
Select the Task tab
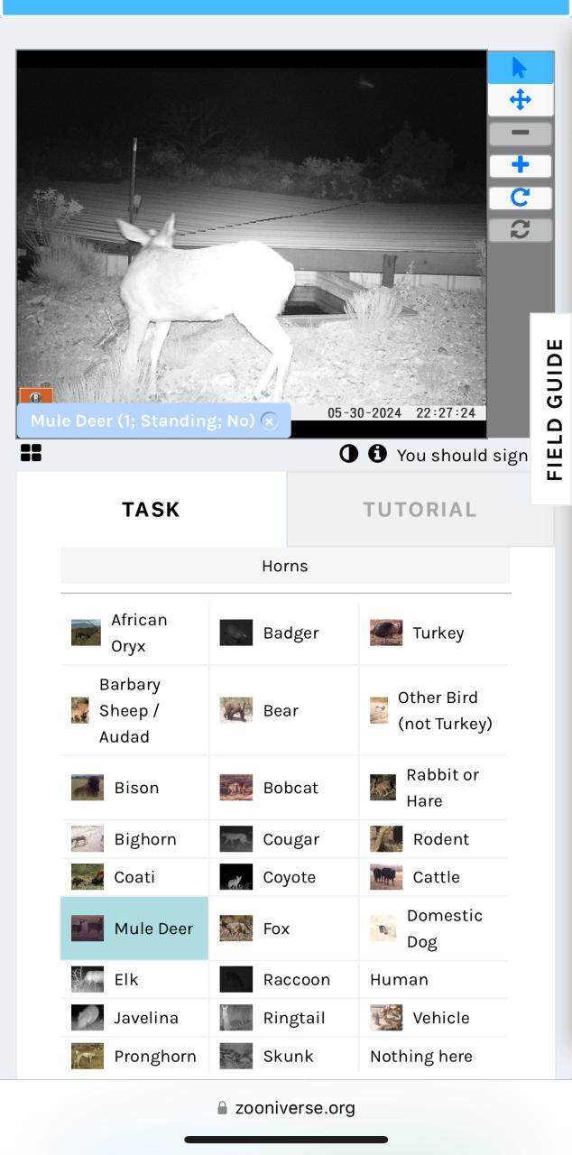[x=152, y=509]
